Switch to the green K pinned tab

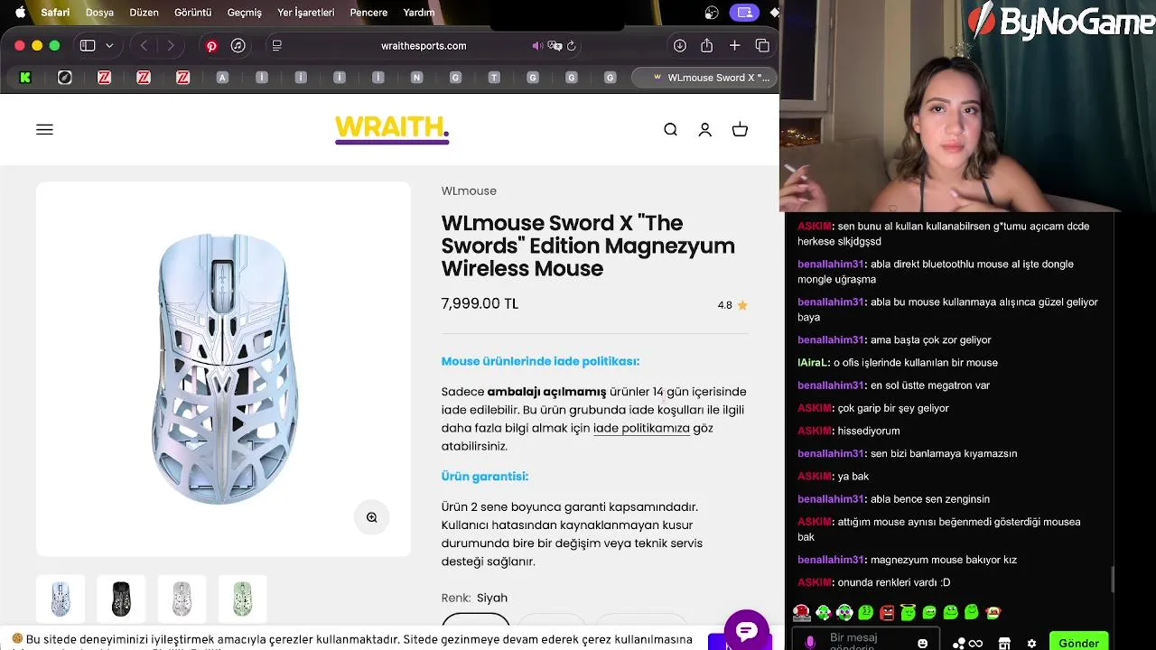[x=25, y=78]
